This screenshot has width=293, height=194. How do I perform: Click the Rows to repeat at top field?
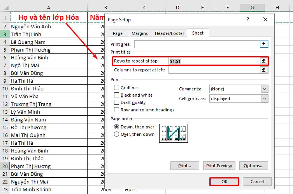214,61
